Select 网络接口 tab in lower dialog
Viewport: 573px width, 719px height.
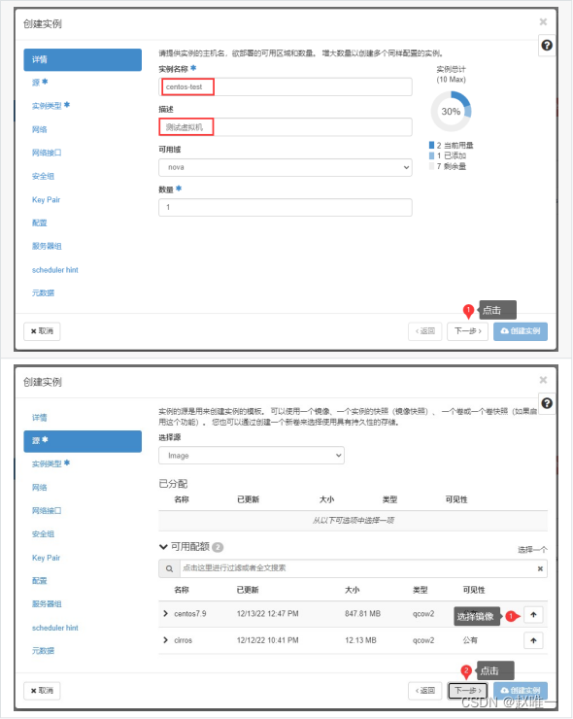[x=47, y=511]
